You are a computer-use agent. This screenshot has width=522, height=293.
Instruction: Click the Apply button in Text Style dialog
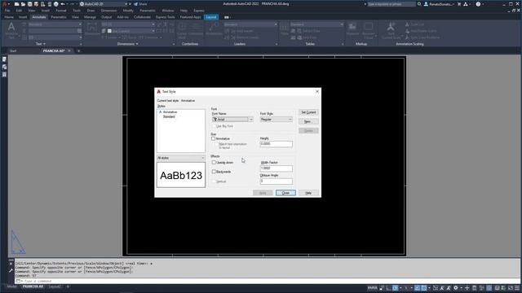(263, 193)
